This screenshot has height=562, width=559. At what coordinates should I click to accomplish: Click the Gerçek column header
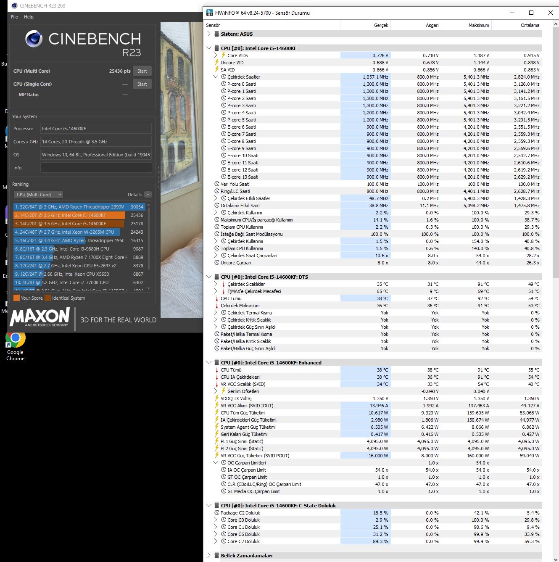365,25
